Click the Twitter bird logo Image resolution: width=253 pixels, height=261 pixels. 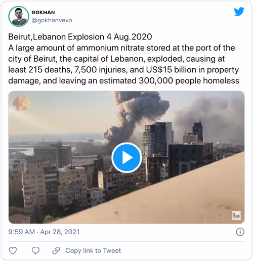(x=239, y=12)
